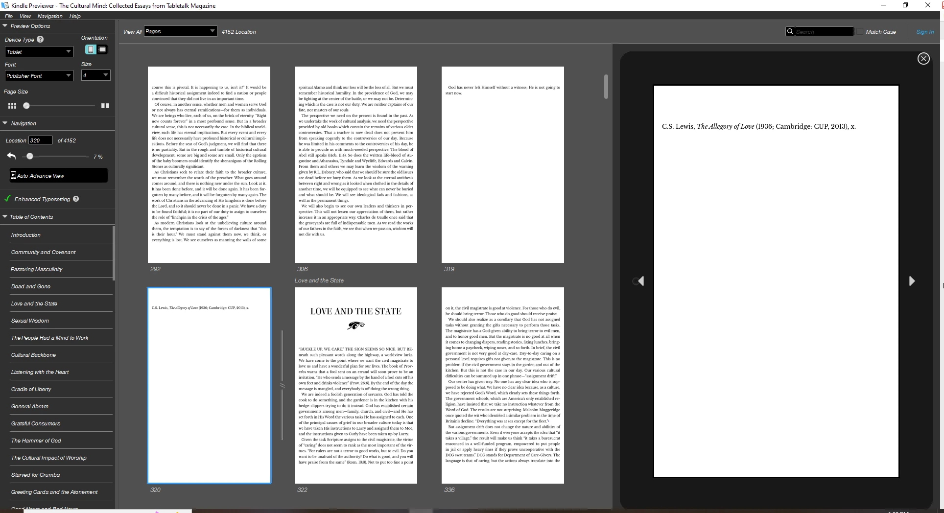Adjust Page Size slider handle
Image resolution: width=944 pixels, height=513 pixels.
pyautogui.click(x=26, y=106)
